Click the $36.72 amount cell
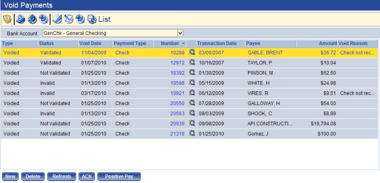 click(x=328, y=53)
